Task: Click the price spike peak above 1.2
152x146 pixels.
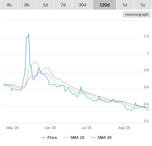Action: pyautogui.click(x=29, y=34)
